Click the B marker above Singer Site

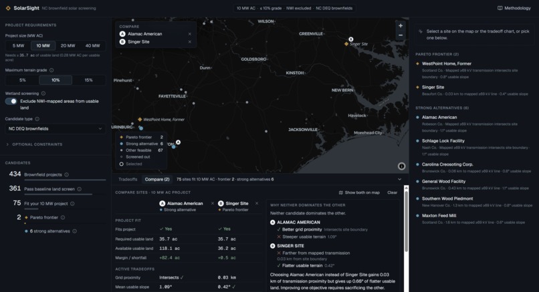[x=351, y=39]
